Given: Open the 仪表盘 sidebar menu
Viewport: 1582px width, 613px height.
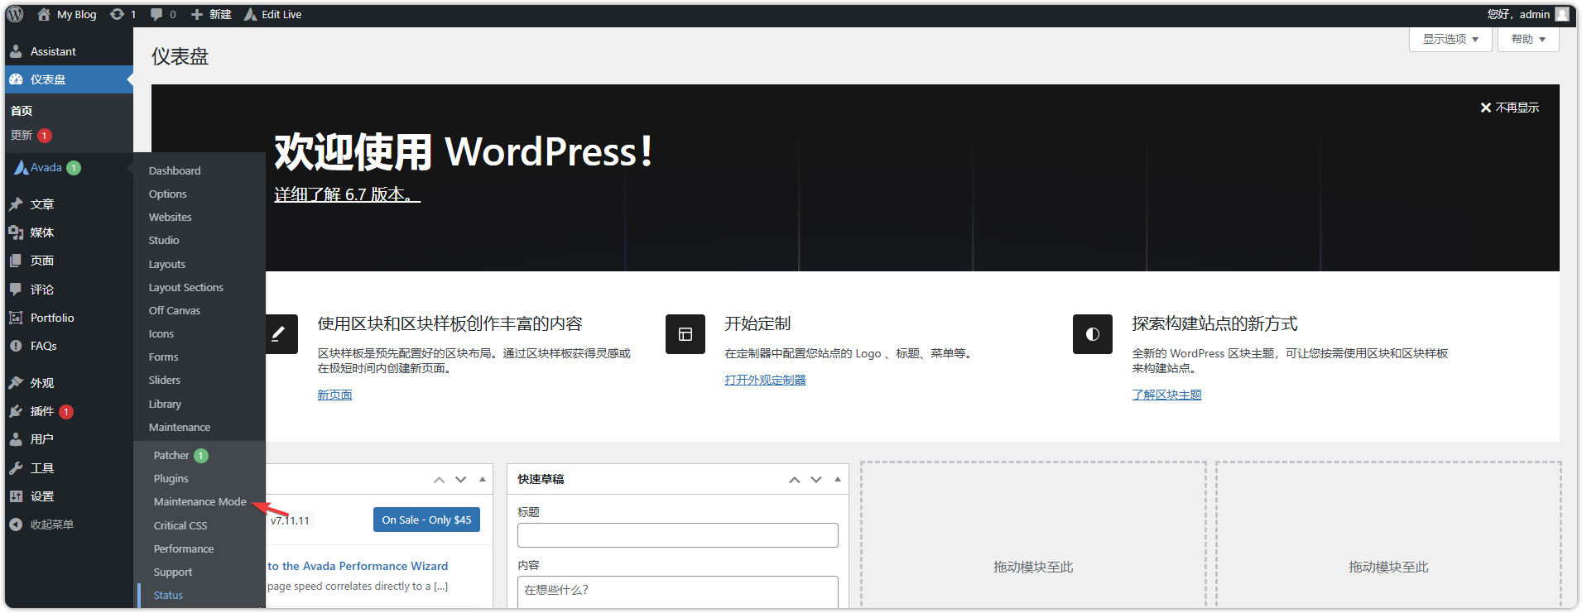Looking at the screenshot, I should coord(69,79).
